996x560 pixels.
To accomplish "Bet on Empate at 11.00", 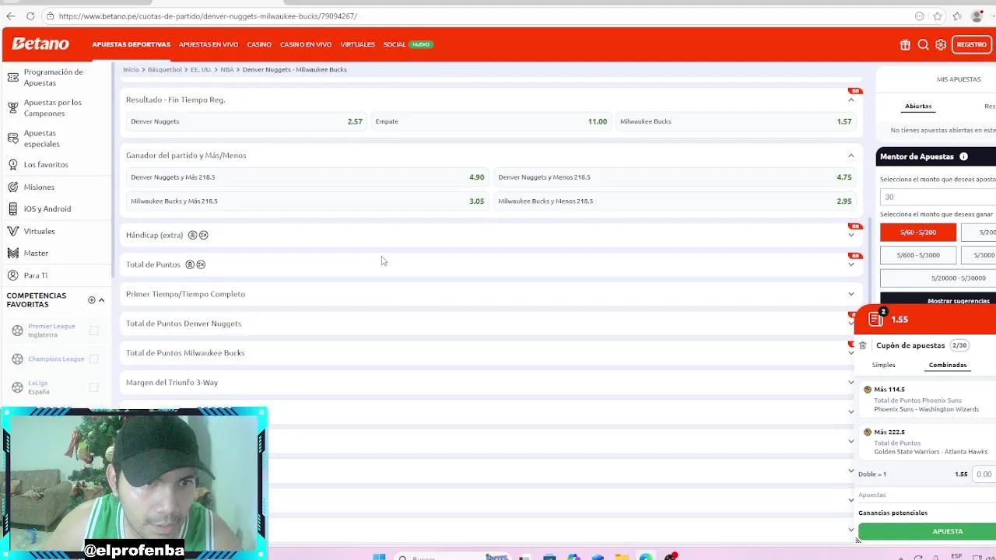I will [x=490, y=121].
